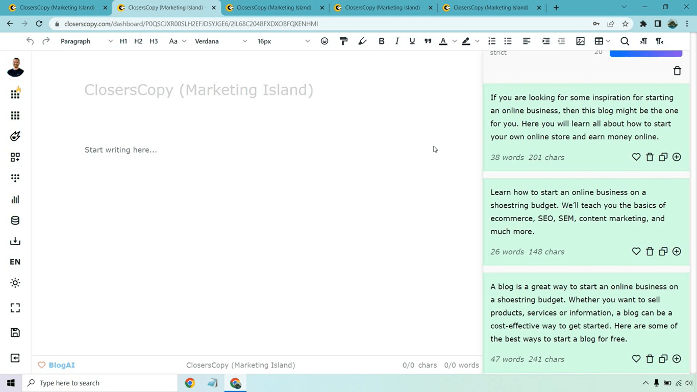
Task: Open the Paragraph style dropdown
Action: click(x=86, y=41)
